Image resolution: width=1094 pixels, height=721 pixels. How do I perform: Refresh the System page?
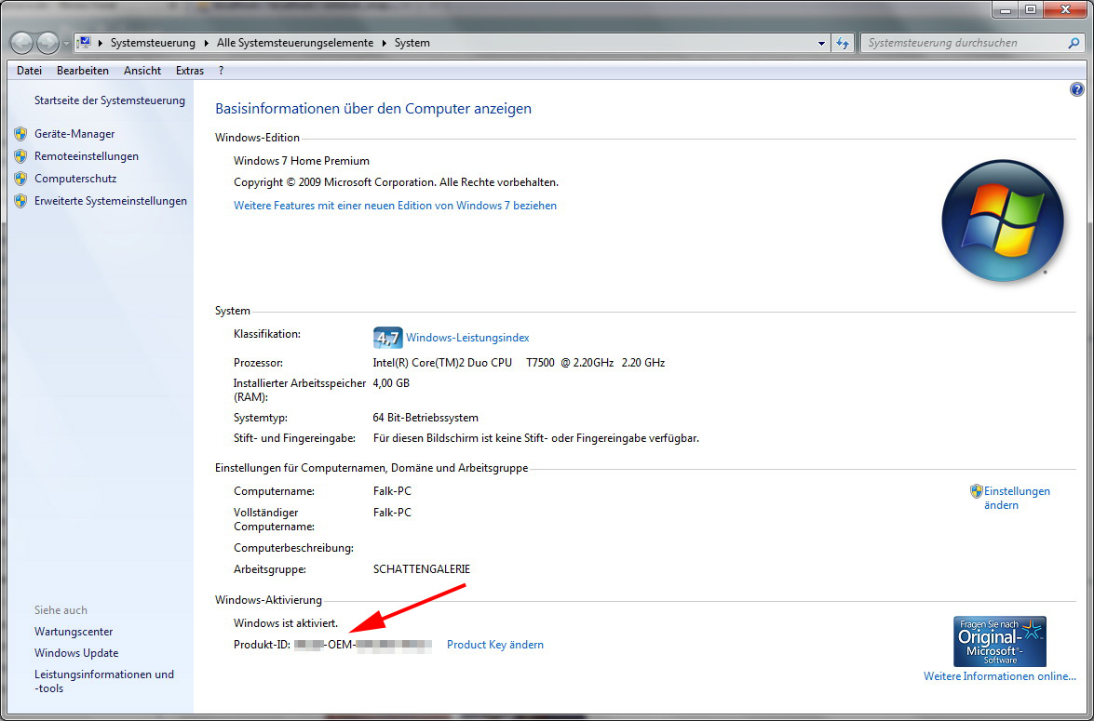pos(843,43)
